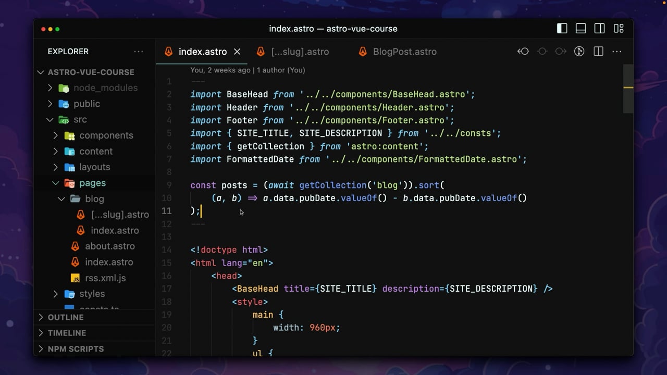Expand components folder chevron

[56, 135]
